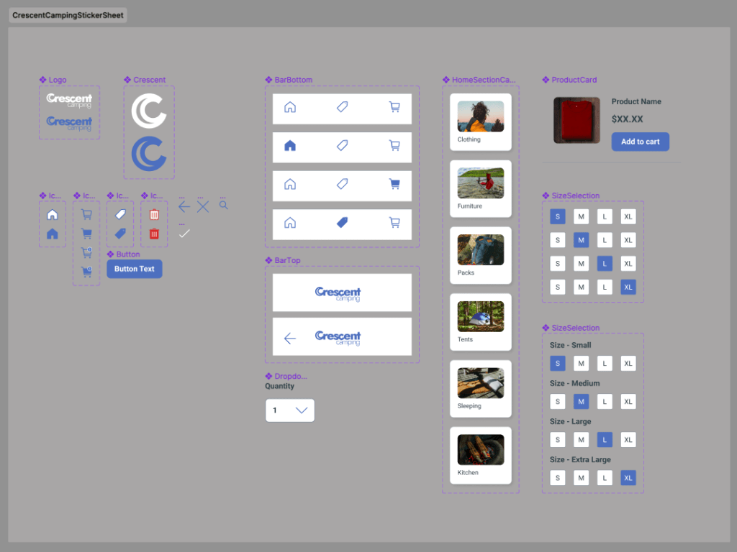Viewport: 737px width, 552px height.
Task: Select the CrescentCampingStickerSheet frame title
Action: [x=68, y=15]
